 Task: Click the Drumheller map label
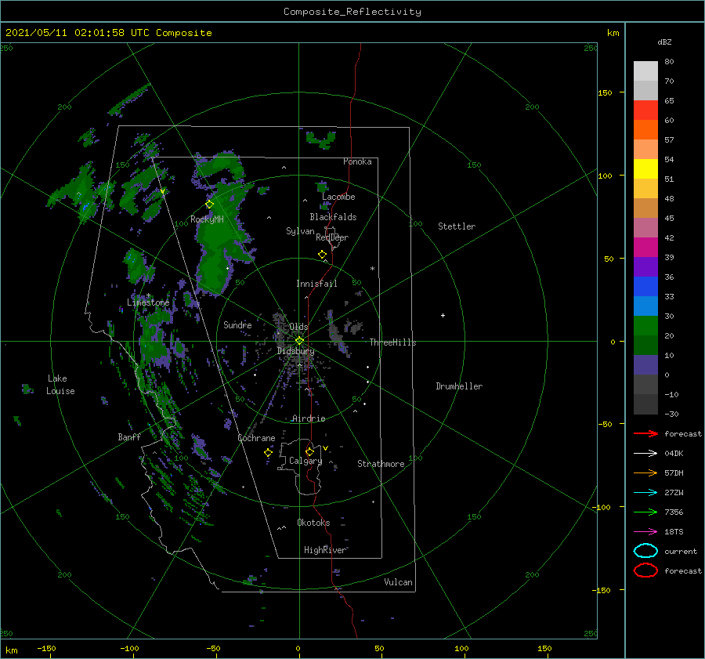coord(459,386)
